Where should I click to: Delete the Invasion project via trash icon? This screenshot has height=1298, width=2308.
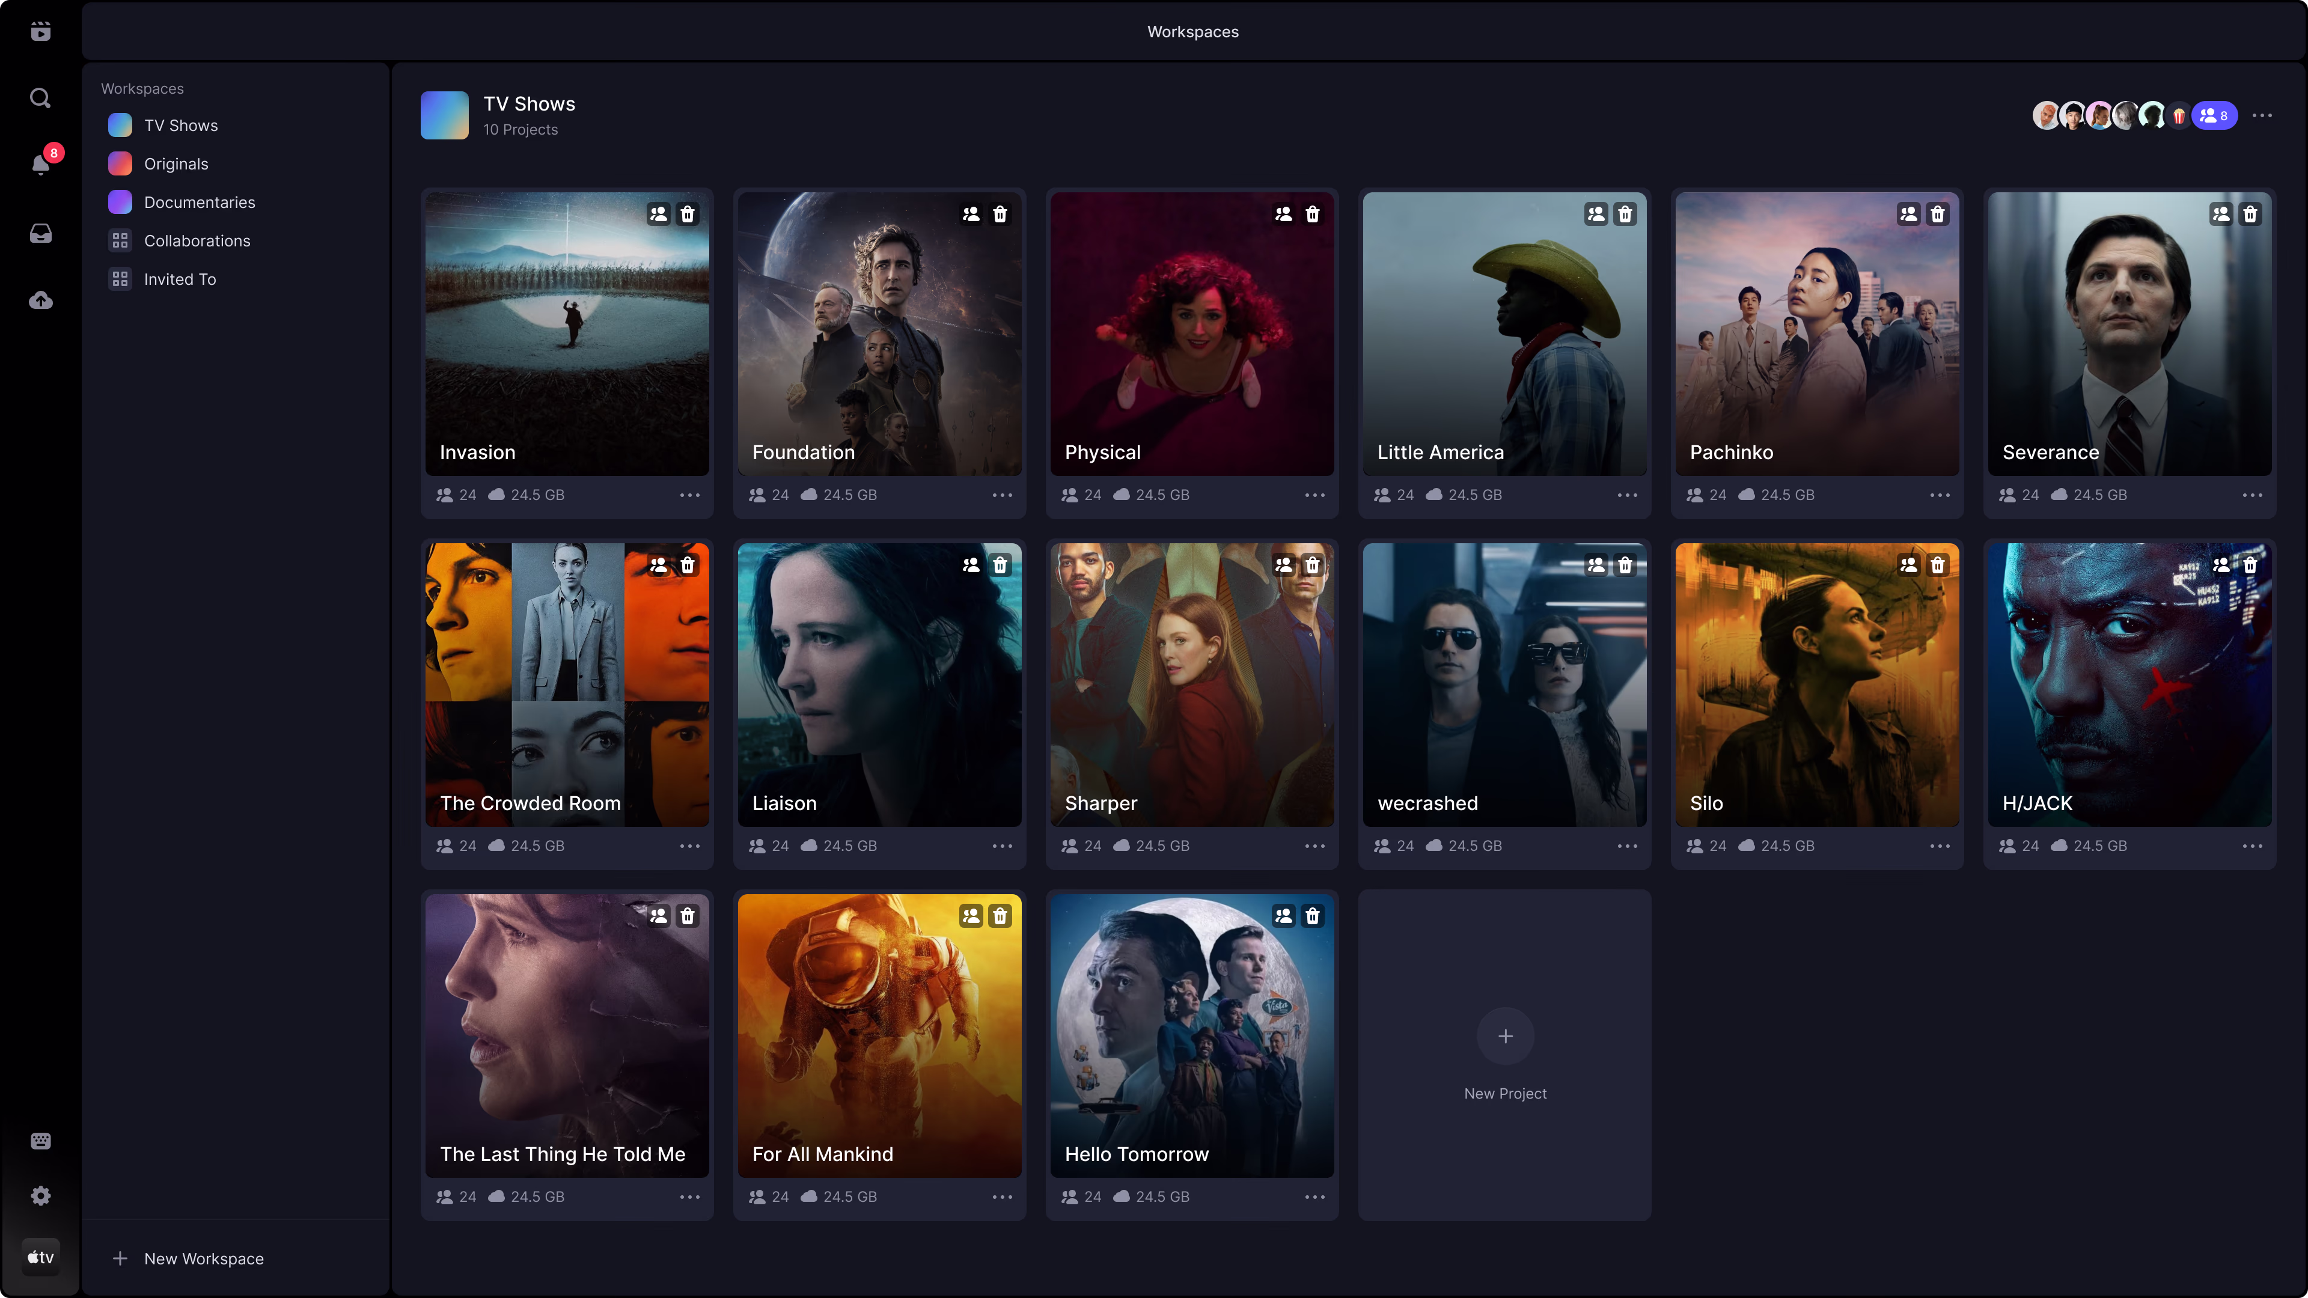[x=687, y=214]
